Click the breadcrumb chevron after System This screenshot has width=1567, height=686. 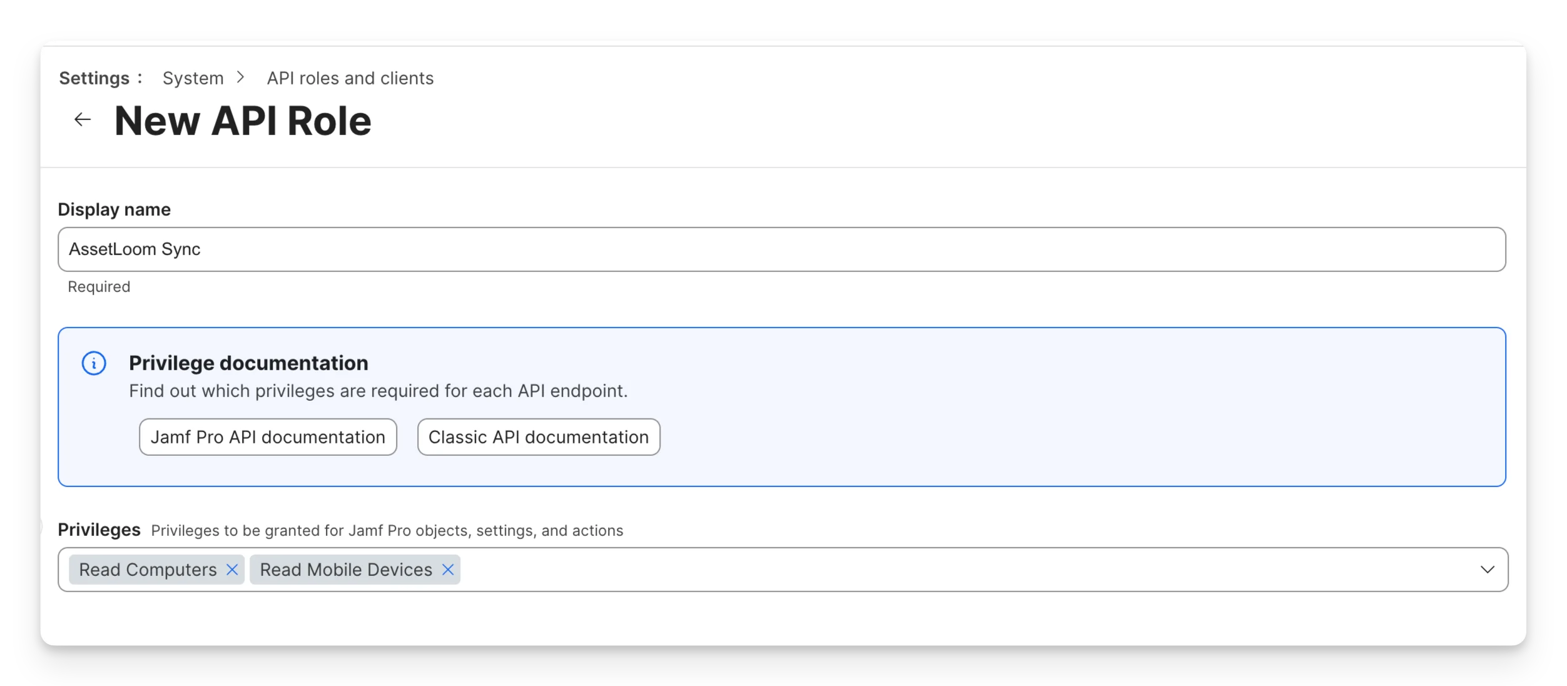click(x=240, y=78)
